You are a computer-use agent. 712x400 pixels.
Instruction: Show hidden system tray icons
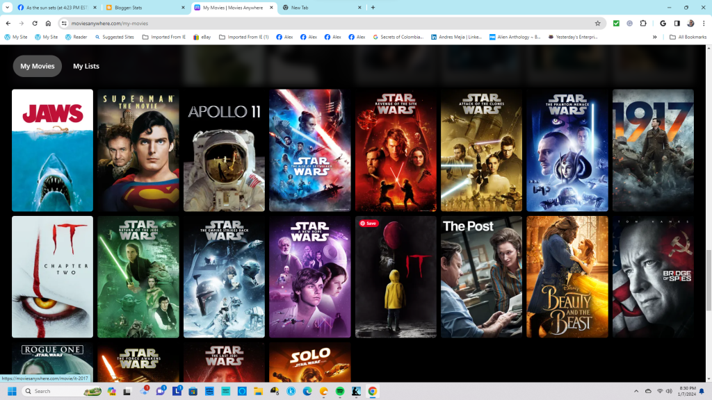[636, 391]
